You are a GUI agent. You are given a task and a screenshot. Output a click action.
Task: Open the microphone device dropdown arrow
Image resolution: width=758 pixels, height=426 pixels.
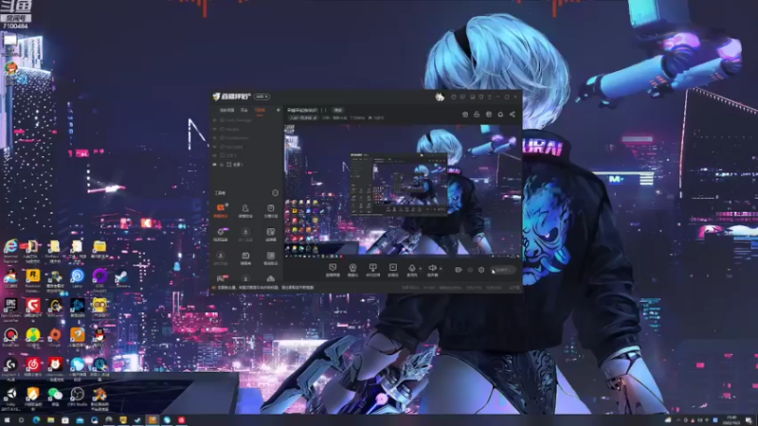pos(420,268)
